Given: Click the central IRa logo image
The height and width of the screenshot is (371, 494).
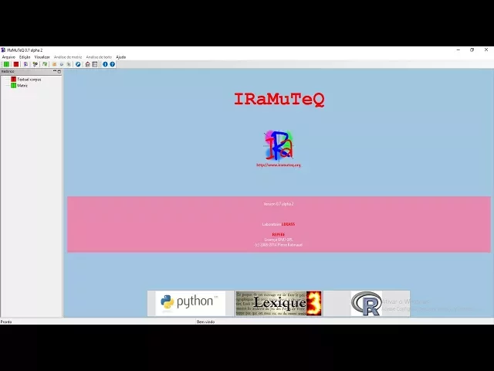Looking at the screenshot, I should click(279, 145).
